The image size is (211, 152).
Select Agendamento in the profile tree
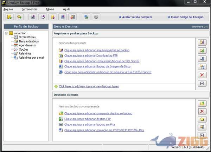[x=27, y=45]
